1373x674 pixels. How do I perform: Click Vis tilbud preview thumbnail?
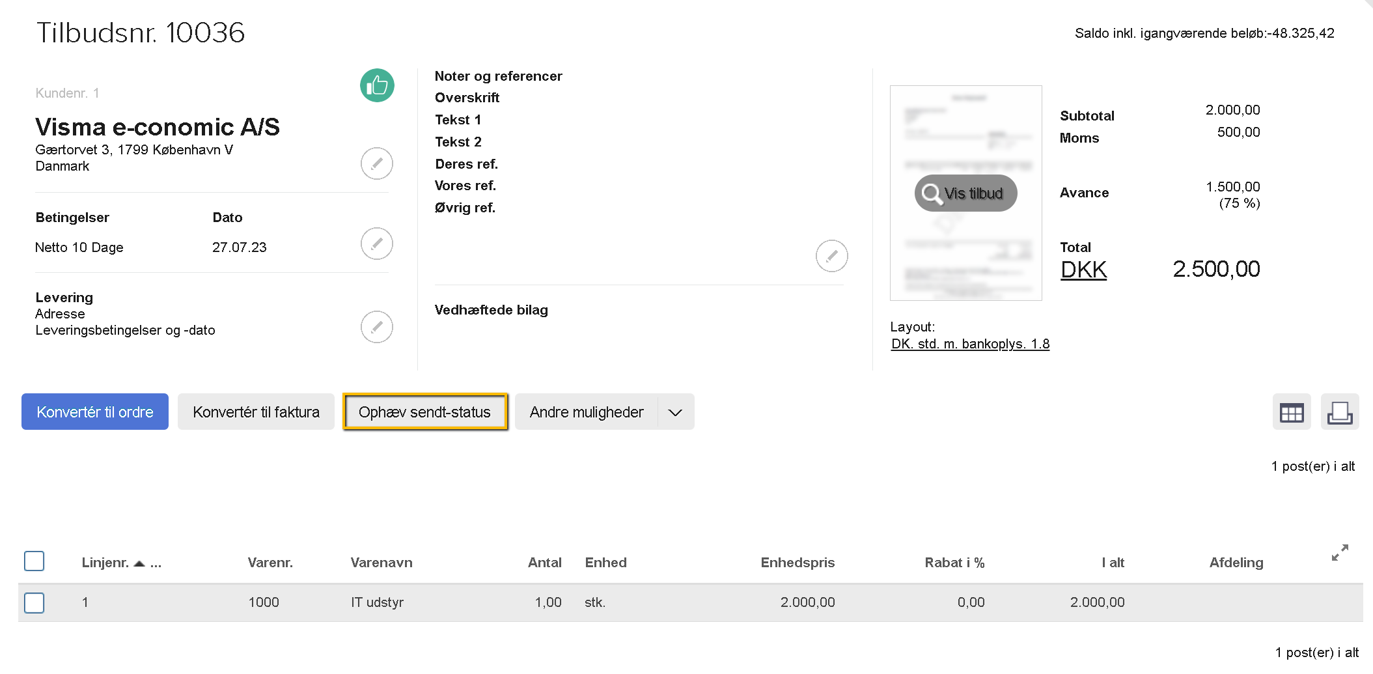tap(965, 193)
